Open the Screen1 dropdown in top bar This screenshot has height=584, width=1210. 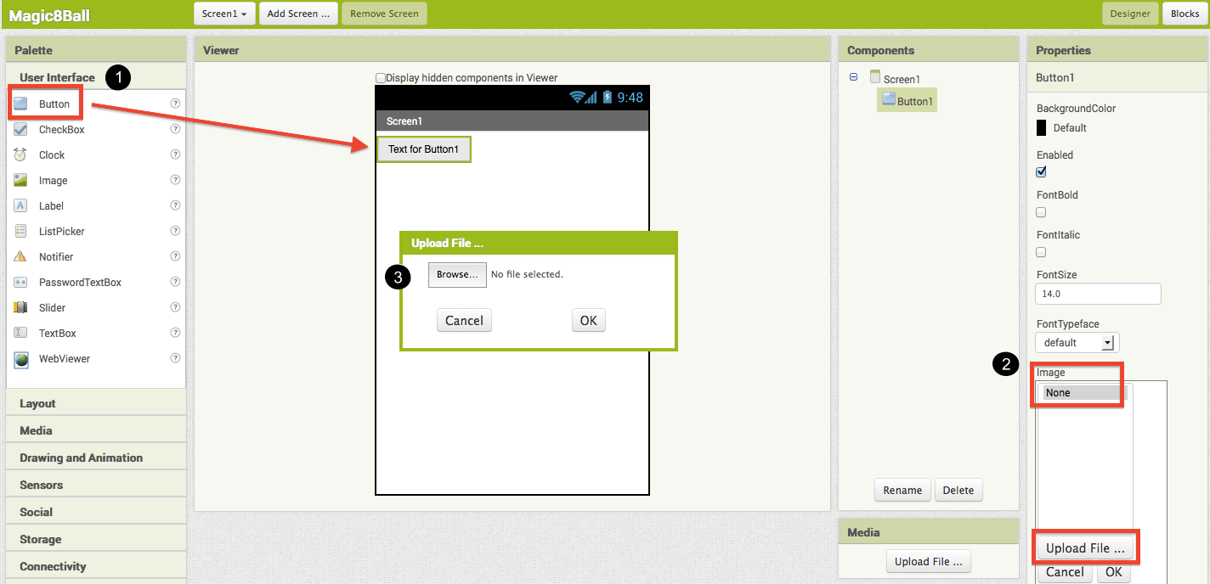(x=224, y=14)
